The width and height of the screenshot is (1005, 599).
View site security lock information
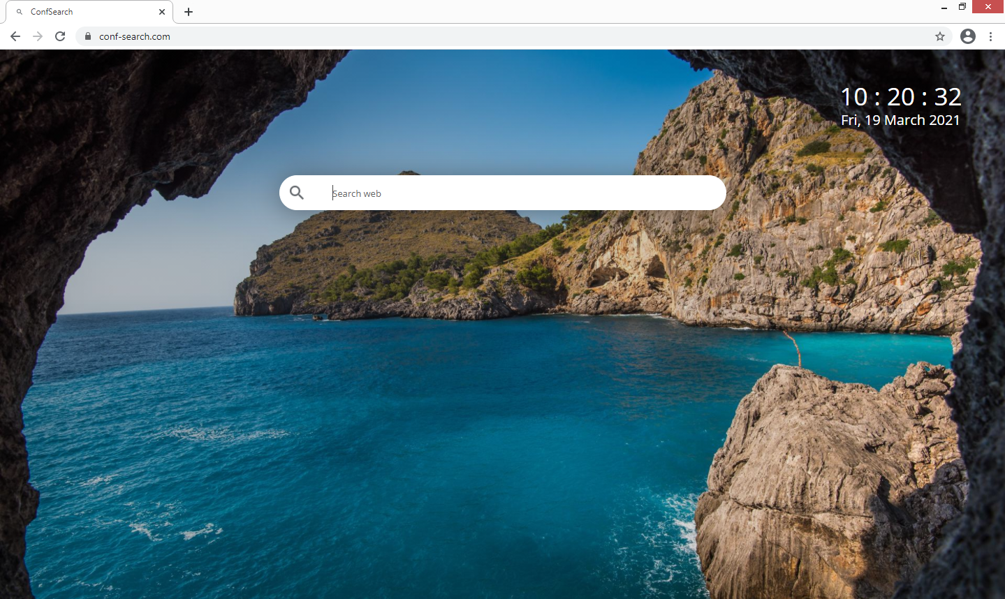(x=88, y=36)
